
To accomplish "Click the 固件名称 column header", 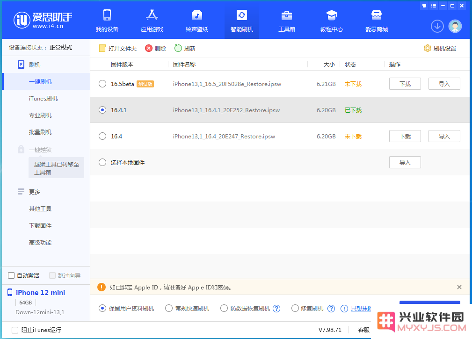I will (184, 64).
